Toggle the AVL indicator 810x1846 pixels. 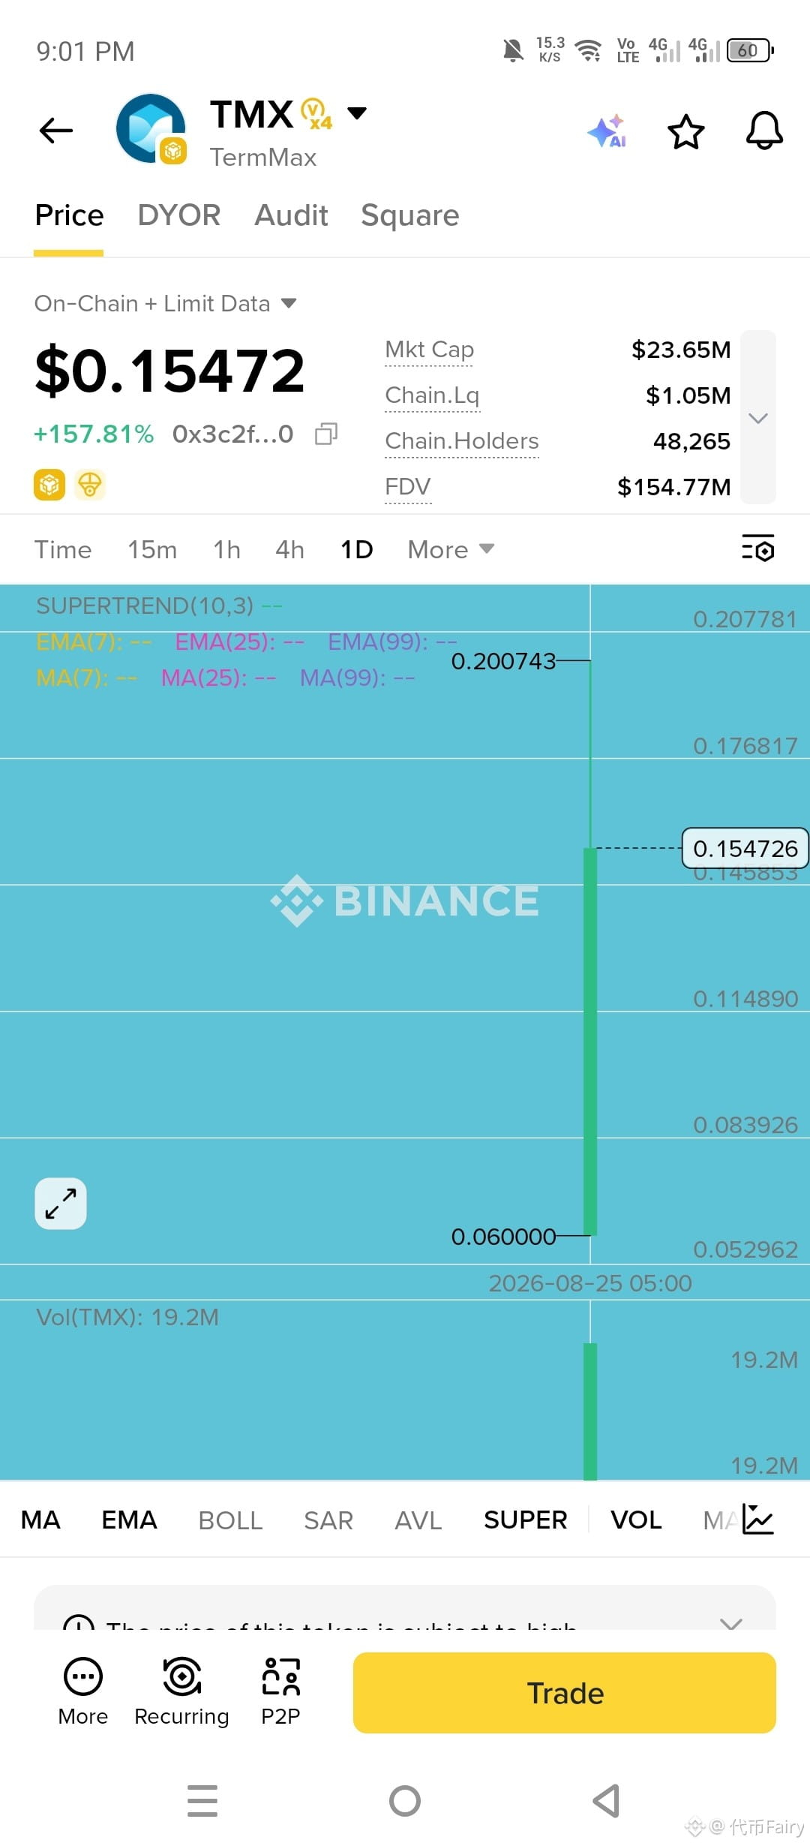pyautogui.click(x=418, y=1520)
